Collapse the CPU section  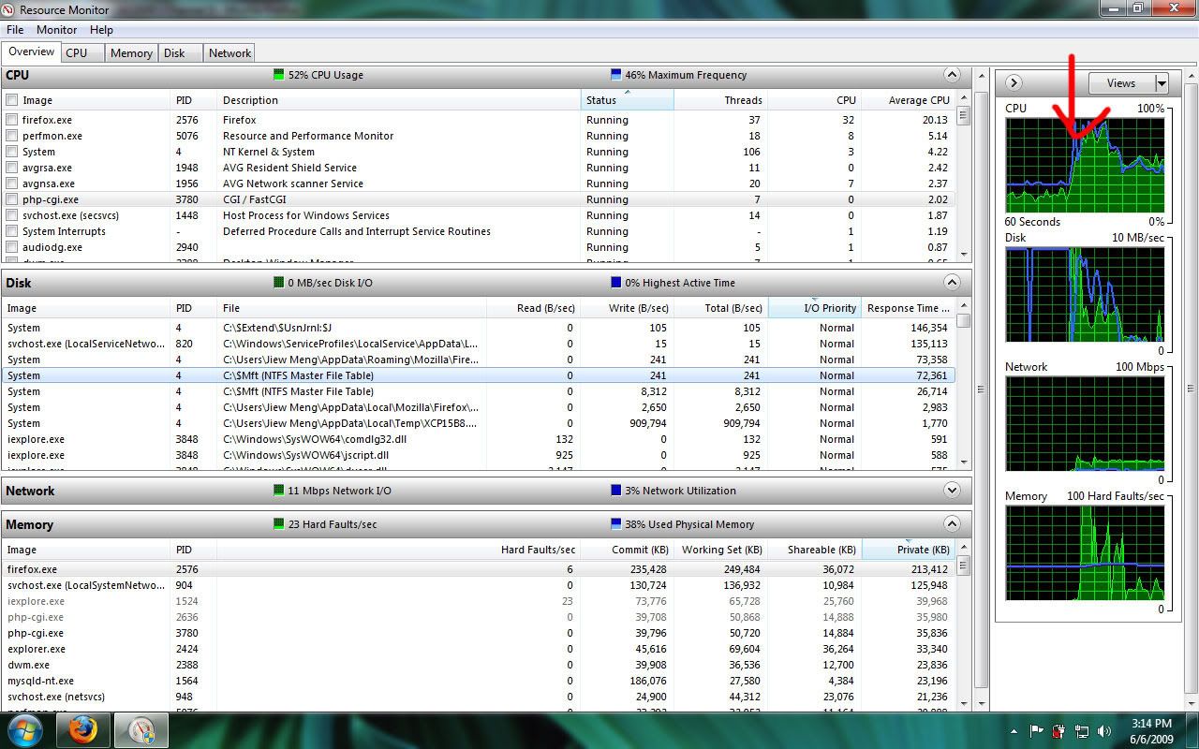tap(952, 75)
